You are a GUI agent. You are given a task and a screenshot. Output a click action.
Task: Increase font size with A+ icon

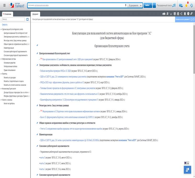(x=168, y=14)
